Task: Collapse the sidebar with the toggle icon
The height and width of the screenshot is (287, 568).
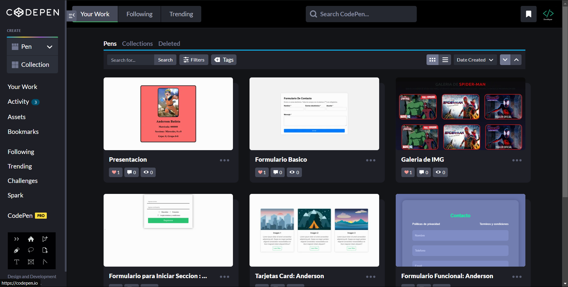Action: [71, 16]
